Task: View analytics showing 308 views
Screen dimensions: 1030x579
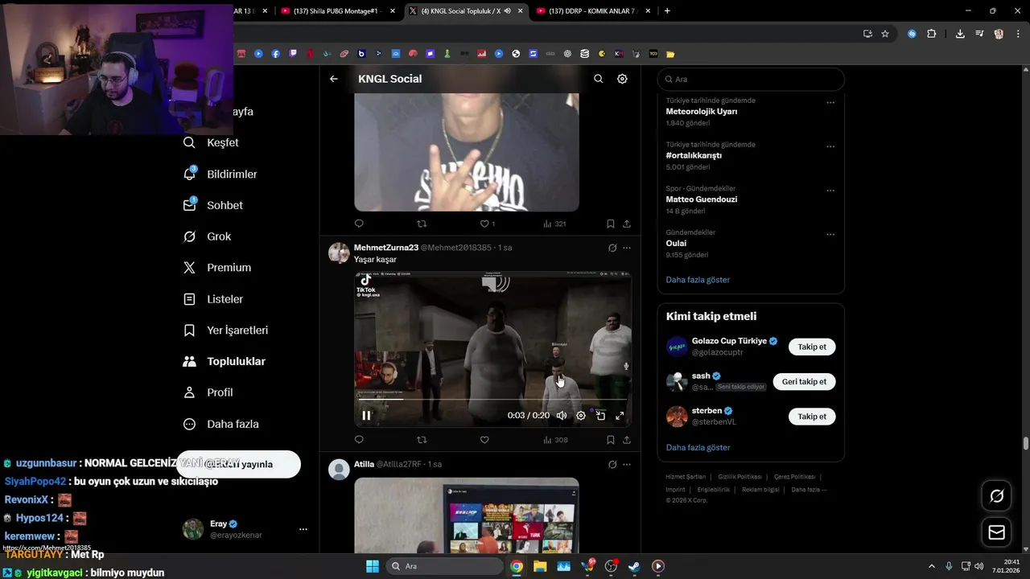Action: click(x=555, y=440)
